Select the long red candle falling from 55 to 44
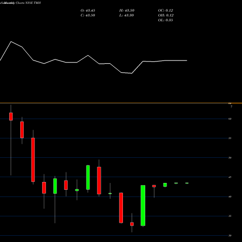This screenshot has width=242, height=242. (x=33, y=160)
